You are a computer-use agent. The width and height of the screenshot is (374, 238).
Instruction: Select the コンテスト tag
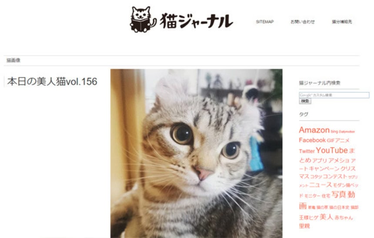(335, 176)
